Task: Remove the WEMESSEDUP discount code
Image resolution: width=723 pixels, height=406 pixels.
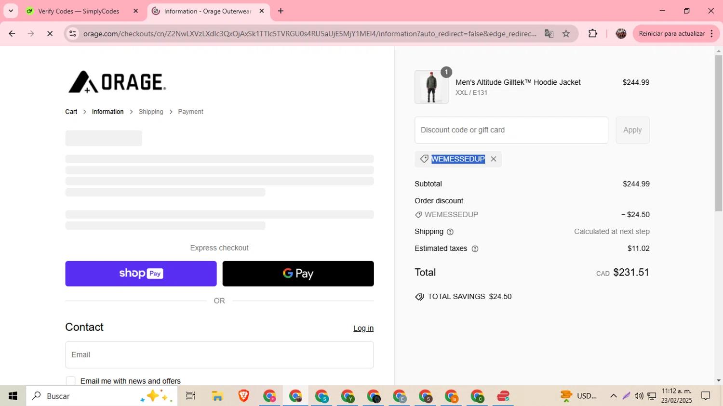Action: pos(494,159)
